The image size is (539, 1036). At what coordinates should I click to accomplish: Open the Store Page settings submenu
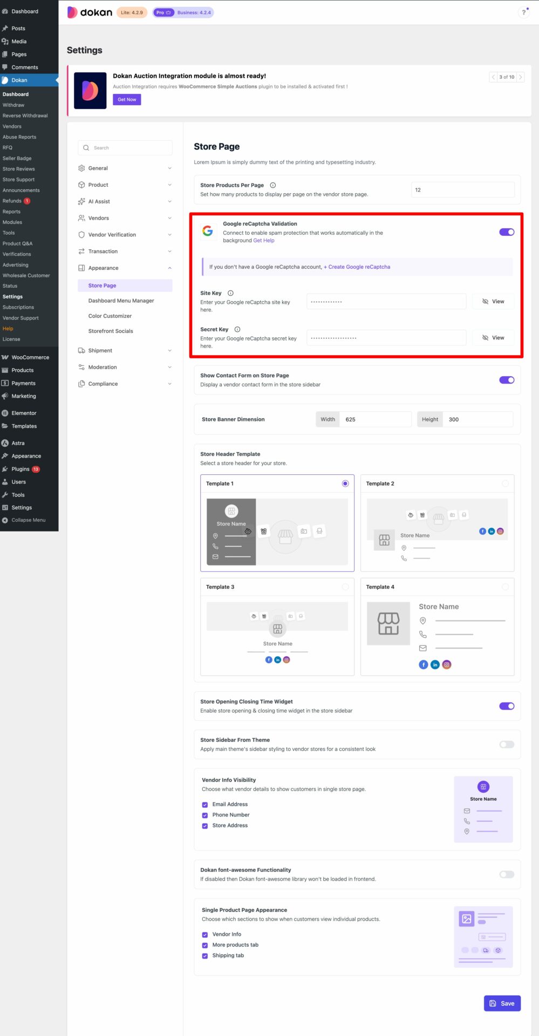(125, 285)
